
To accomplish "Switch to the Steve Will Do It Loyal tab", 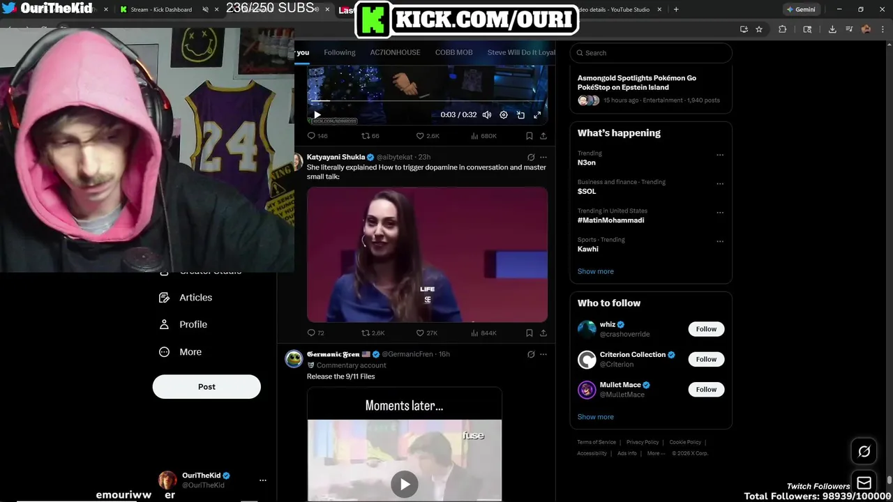I will pyautogui.click(x=521, y=52).
